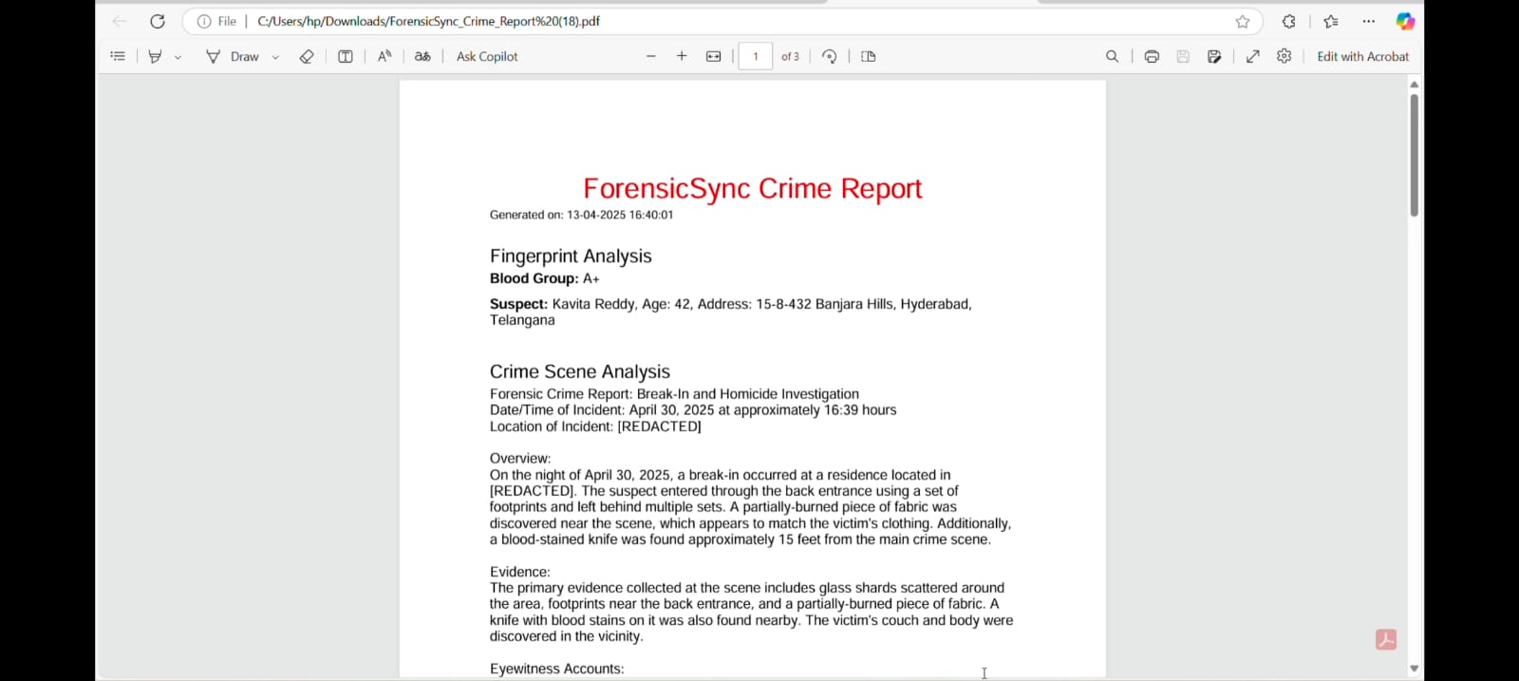The image size is (1519, 681).
Task: Click the Save icon
Action: pyautogui.click(x=1183, y=56)
